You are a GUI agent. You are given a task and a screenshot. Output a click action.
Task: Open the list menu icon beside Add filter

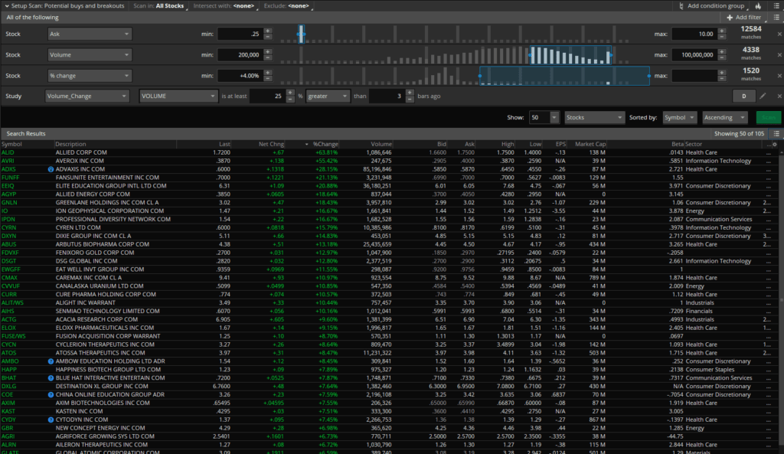(776, 17)
